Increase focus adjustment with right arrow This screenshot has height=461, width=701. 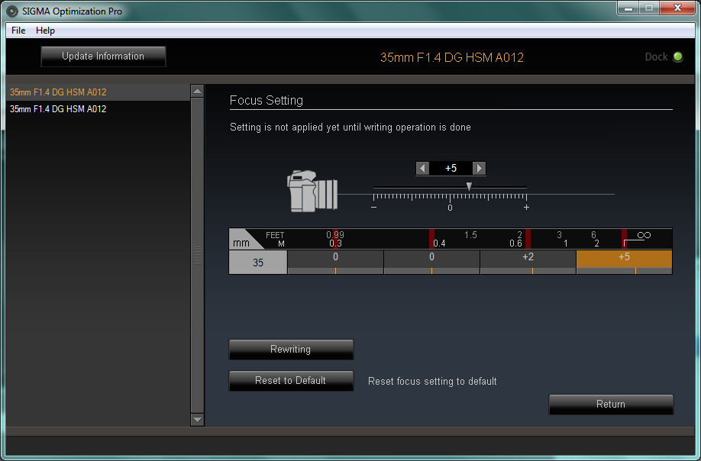[479, 169]
